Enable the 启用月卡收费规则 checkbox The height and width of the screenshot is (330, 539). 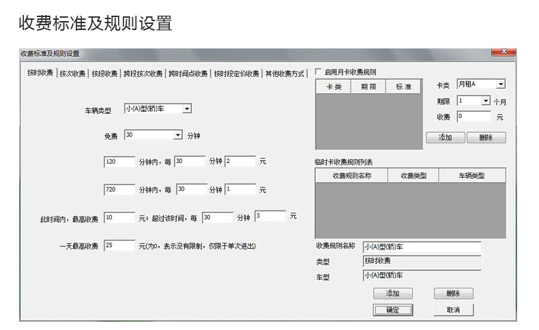coord(319,72)
